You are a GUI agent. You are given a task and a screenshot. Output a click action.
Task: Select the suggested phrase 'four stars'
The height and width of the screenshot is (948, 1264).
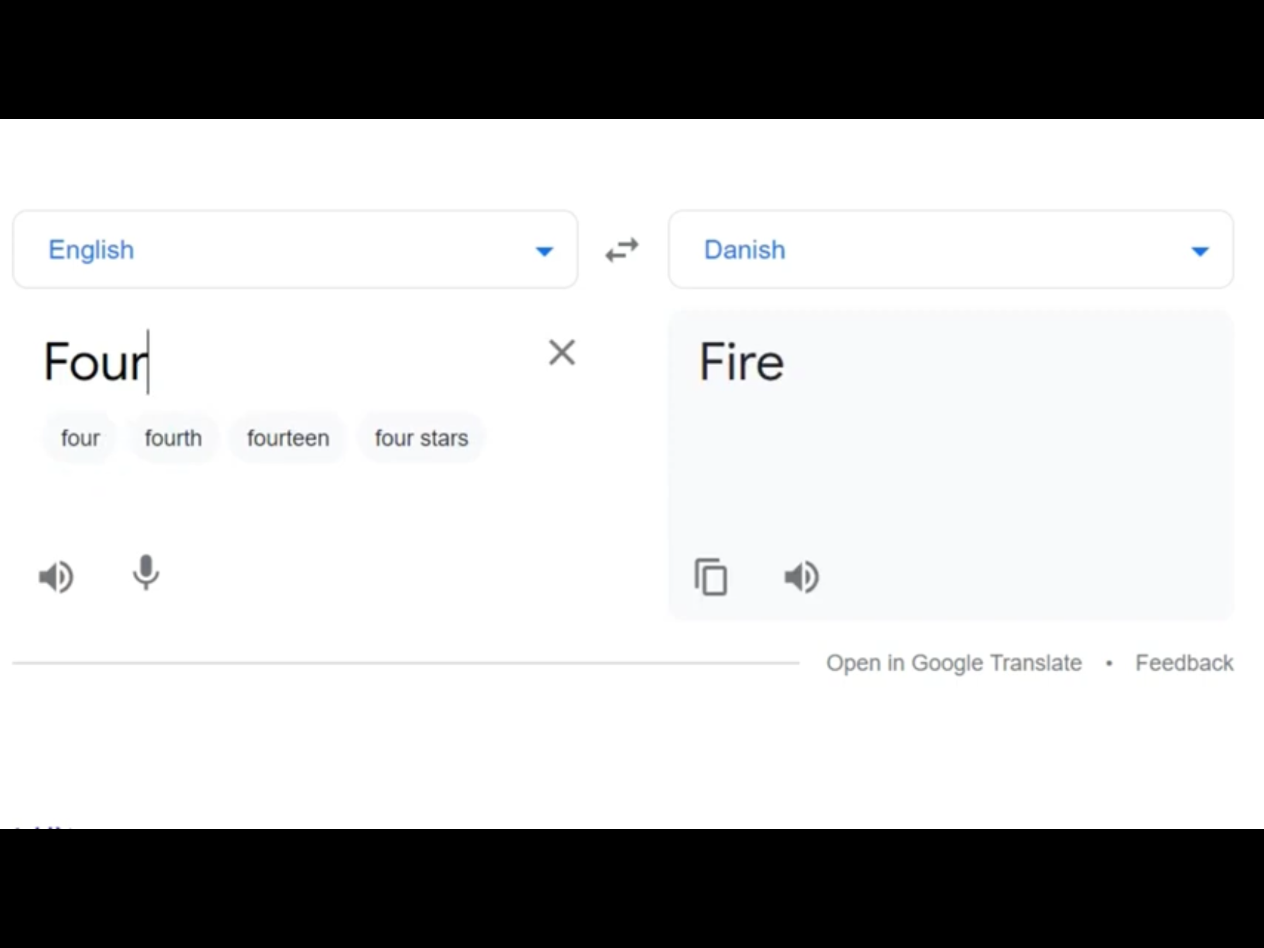(x=421, y=438)
